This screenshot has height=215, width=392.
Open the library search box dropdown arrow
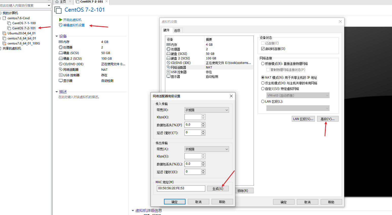pyautogui.click(x=49, y=5)
